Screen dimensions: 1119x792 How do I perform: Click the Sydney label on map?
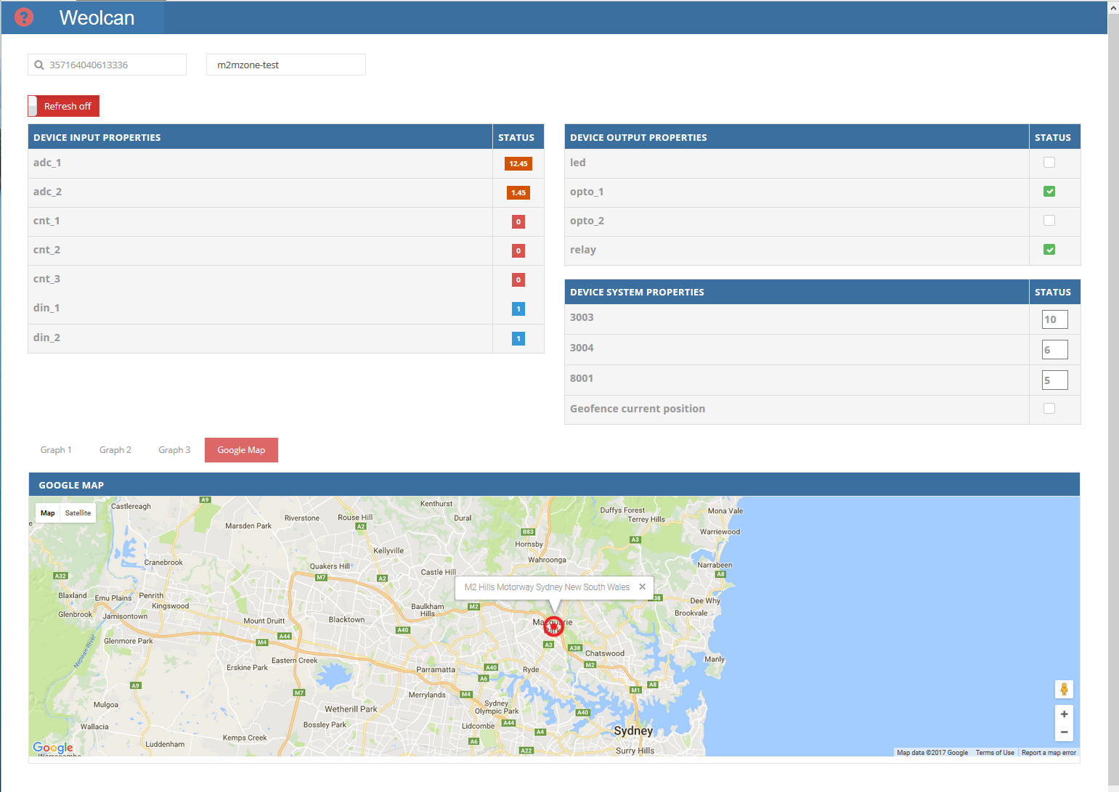633,730
